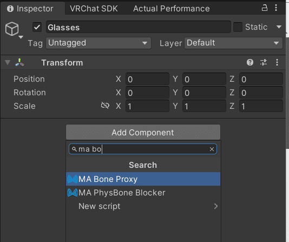This screenshot has width=289, height=242.
Task: Open Transform component help reference
Action: click(x=250, y=62)
